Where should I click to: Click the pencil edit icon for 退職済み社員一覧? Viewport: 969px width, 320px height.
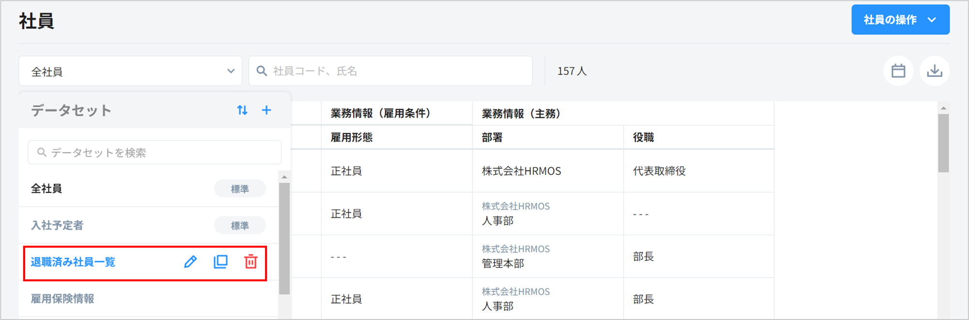[x=191, y=262]
